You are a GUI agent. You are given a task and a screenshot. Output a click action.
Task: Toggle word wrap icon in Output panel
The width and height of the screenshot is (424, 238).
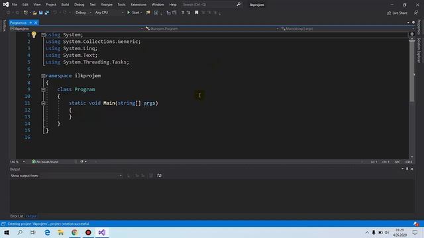point(159,176)
